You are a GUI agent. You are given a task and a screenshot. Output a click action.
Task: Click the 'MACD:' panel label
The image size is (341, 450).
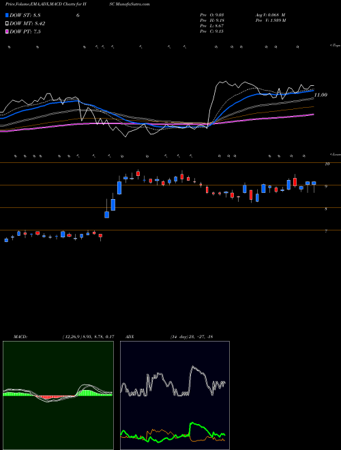(20, 337)
